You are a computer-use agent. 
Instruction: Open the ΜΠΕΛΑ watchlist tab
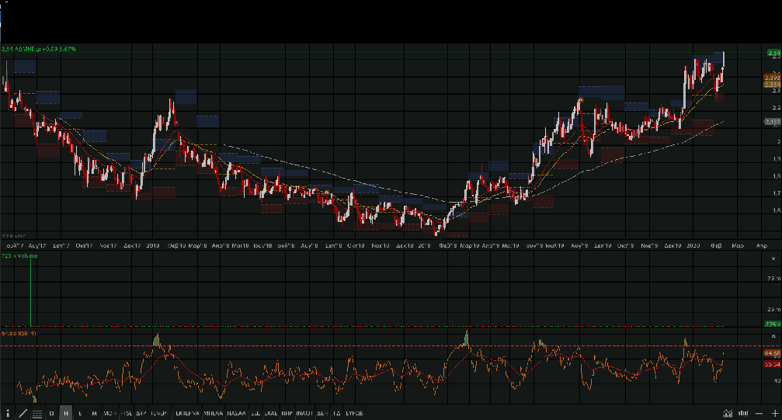pyautogui.click(x=212, y=413)
